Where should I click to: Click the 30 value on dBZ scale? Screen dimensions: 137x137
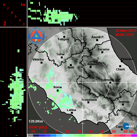tap(90, 132)
